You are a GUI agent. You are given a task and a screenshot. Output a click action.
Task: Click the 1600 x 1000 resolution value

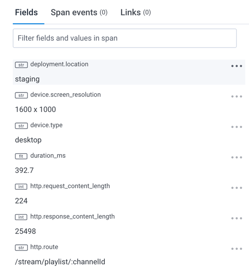36,109
